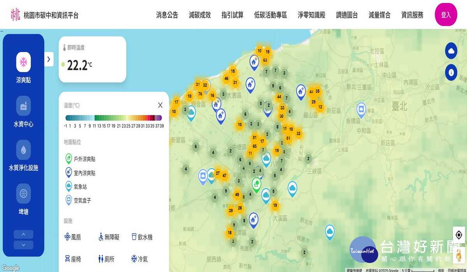Open the 消息公告 menu item

coord(167,15)
